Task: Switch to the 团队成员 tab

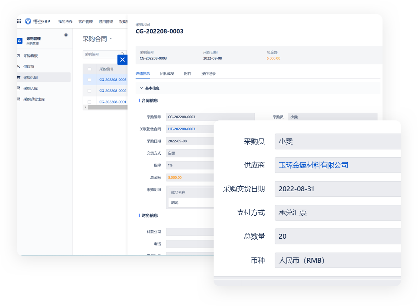Action: tap(167, 74)
